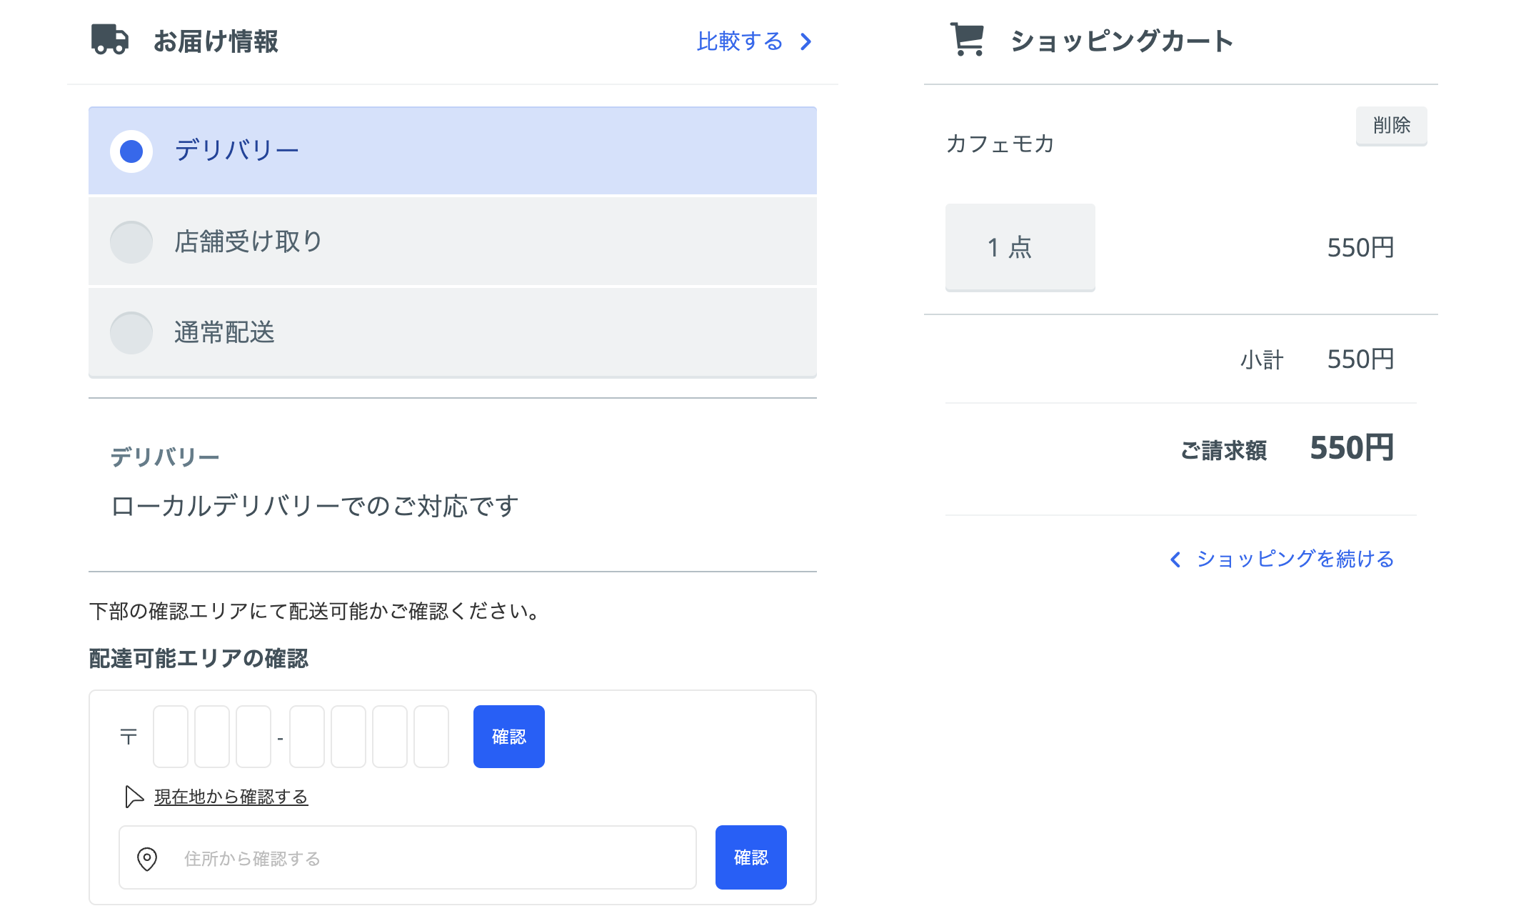Select the 店舗受け取り radio option

tap(131, 242)
